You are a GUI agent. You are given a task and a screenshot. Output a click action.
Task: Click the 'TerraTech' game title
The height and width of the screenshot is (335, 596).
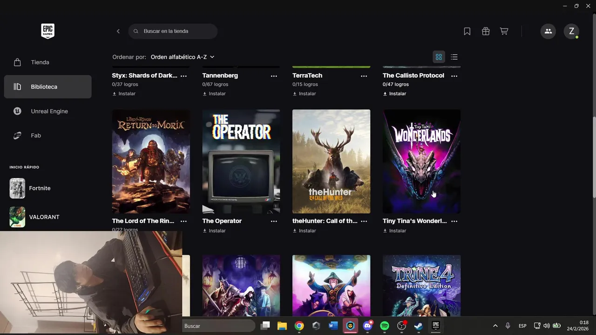[307, 75]
